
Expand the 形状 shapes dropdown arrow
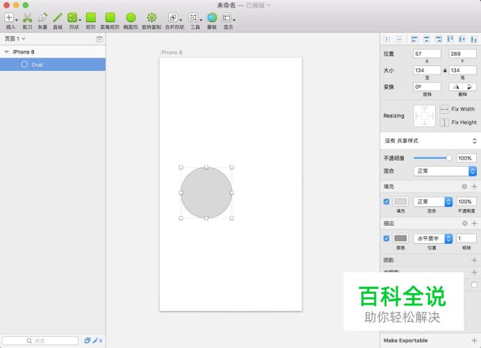[x=80, y=20]
